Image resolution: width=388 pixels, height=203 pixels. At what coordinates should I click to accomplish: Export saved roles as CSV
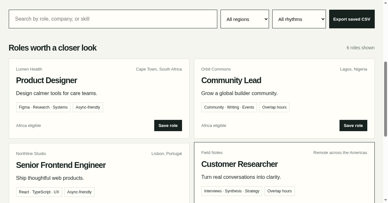(x=352, y=19)
